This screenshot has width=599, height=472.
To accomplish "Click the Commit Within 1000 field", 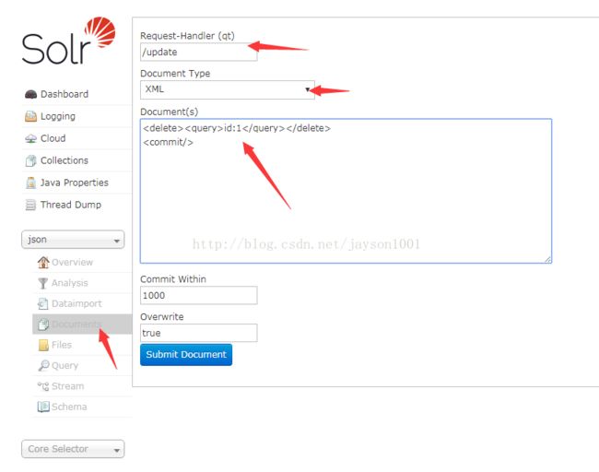I will [199, 295].
